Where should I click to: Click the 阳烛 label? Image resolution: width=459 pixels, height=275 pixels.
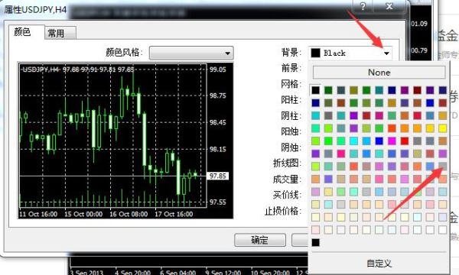click(291, 131)
